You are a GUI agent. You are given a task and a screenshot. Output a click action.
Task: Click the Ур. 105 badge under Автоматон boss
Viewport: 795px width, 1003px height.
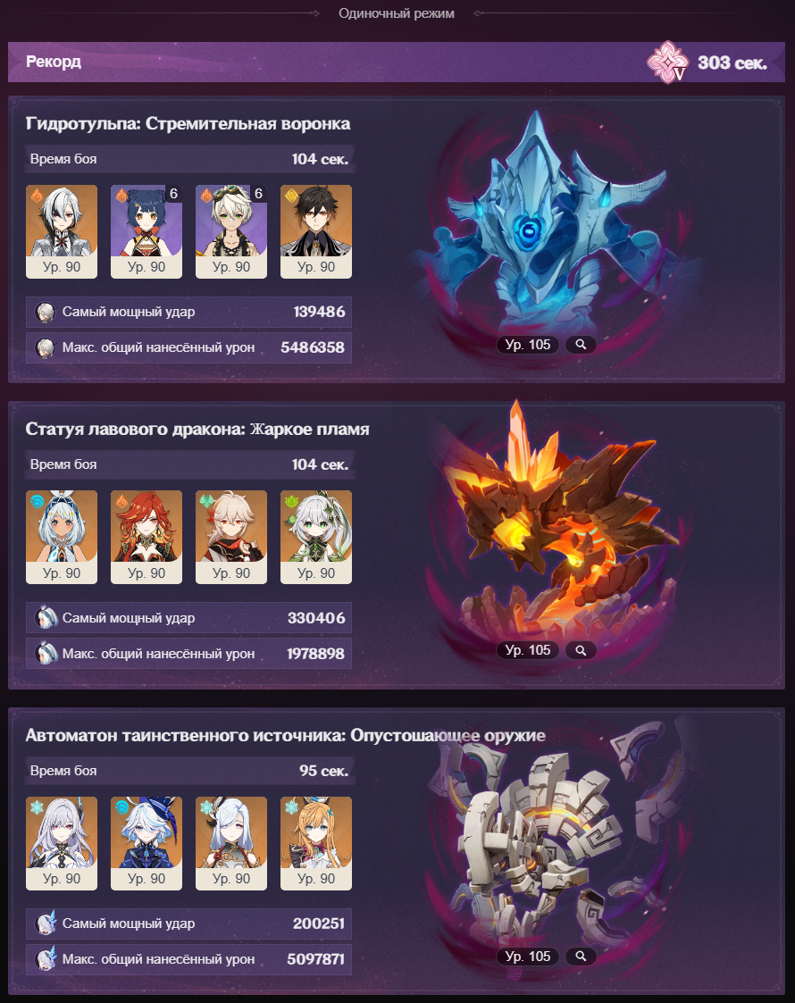pos(528,957)
